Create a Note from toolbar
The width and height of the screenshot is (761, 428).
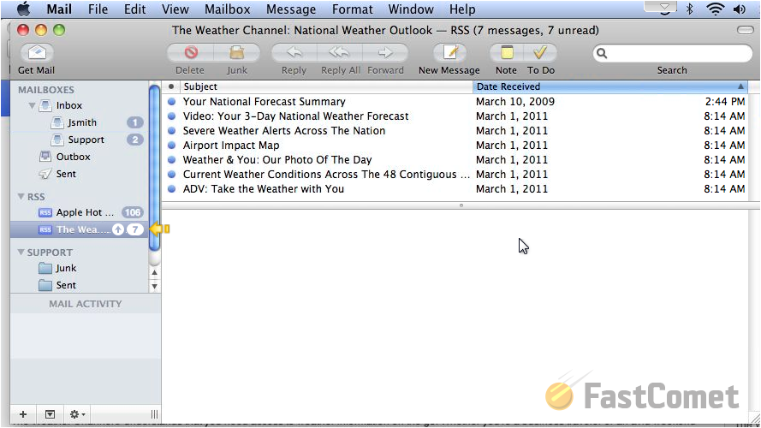(x=506, y=52)
